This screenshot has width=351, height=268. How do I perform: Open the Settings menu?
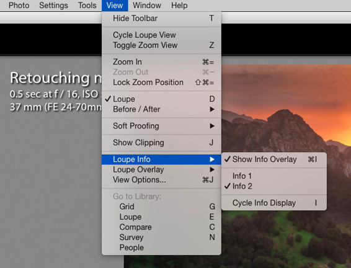53,6
